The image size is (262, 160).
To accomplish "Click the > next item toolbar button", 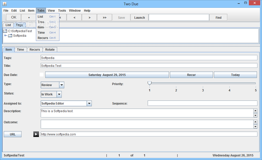I will pos(90,17).
